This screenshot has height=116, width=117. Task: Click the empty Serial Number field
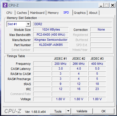click(51, 50)
